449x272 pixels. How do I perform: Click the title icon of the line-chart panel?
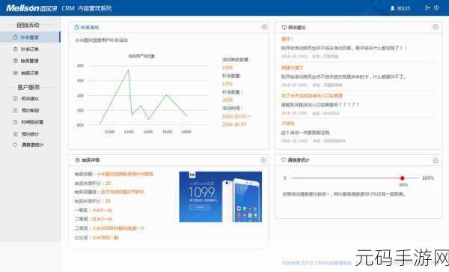click(76, 28)
